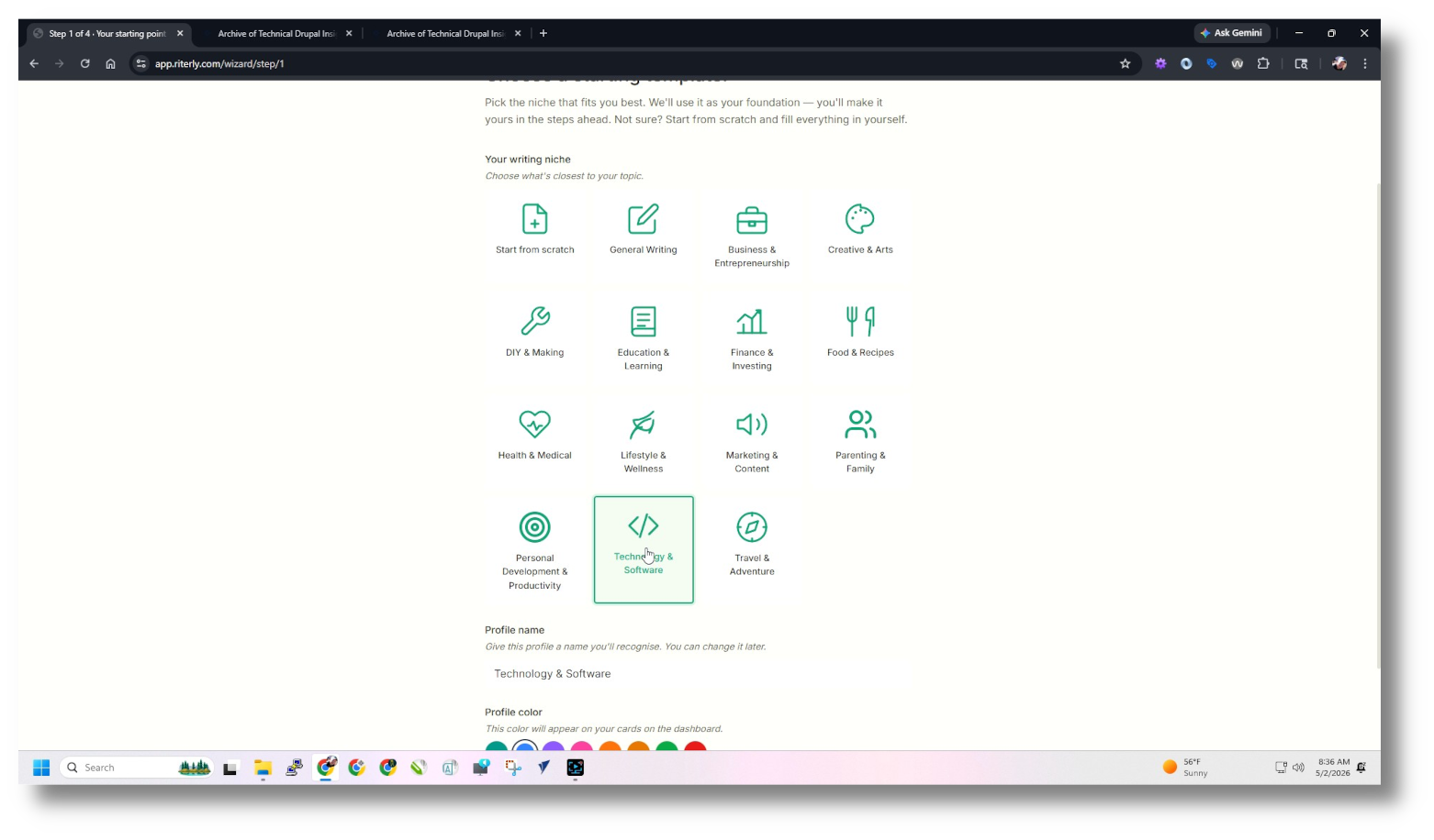Choose the Start from scratch template icon
This screenshot has width=1434, height=840.
click(x=535, y=219)
